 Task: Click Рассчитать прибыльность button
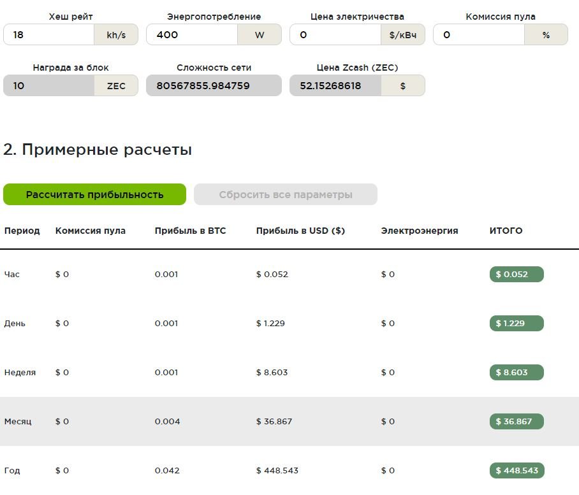[94, 194]
